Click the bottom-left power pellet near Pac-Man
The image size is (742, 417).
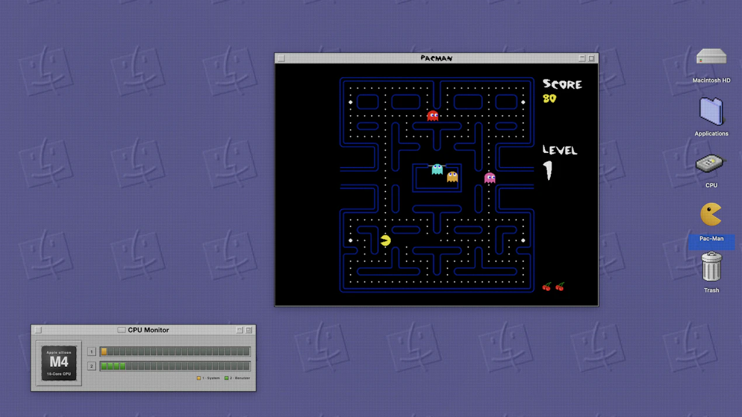point(351,240)
